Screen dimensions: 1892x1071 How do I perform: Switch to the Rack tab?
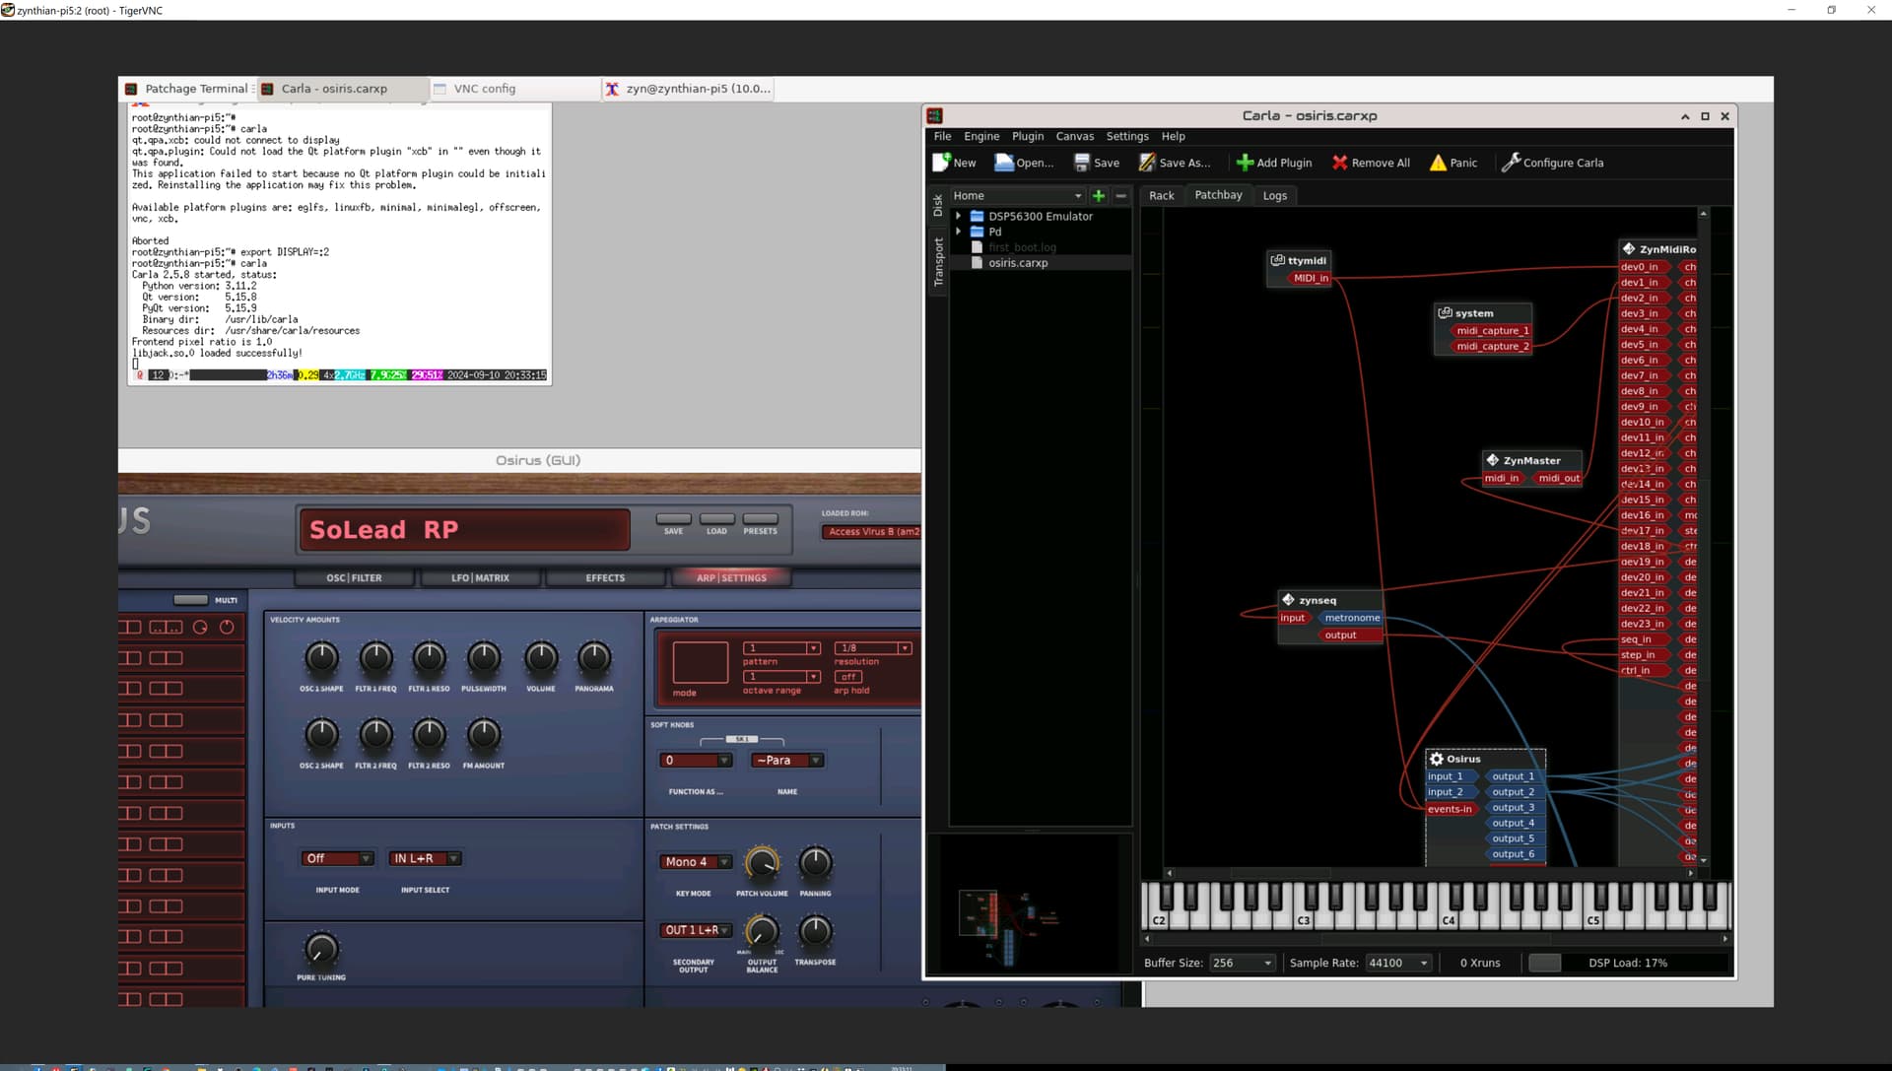click(1161, 196)
